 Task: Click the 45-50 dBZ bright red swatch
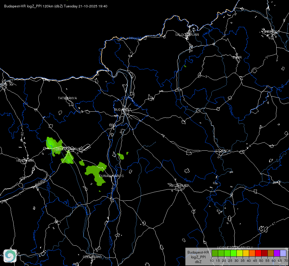click(x=258, y=253)
